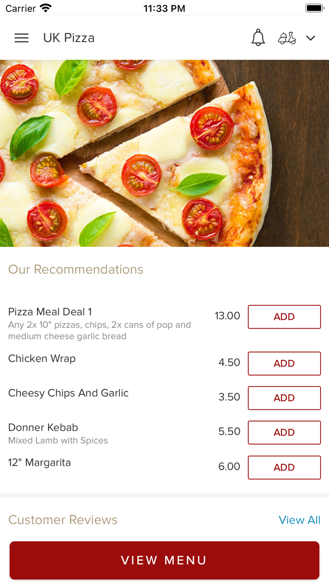Add the 12" Margarita pizza
Screen dimensions: 329x586
click(x=284, y=467)
